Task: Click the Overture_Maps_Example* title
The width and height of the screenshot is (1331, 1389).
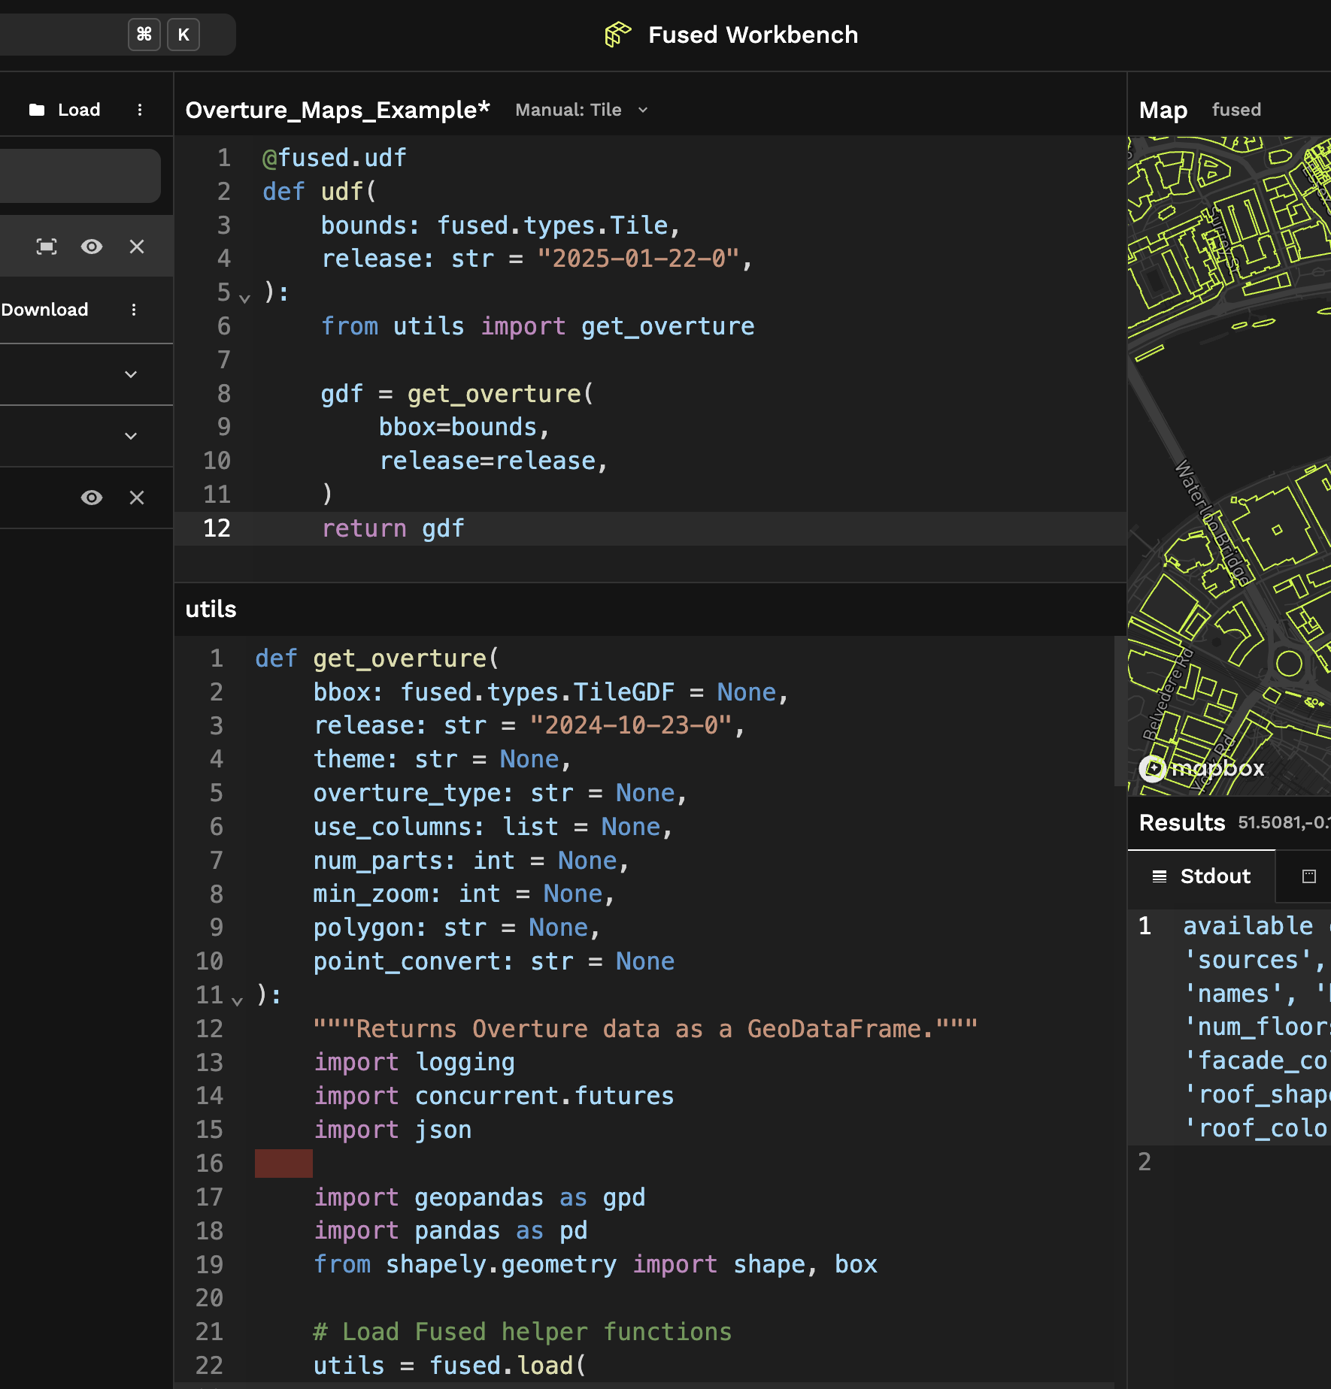Action: tap(338, 110)
